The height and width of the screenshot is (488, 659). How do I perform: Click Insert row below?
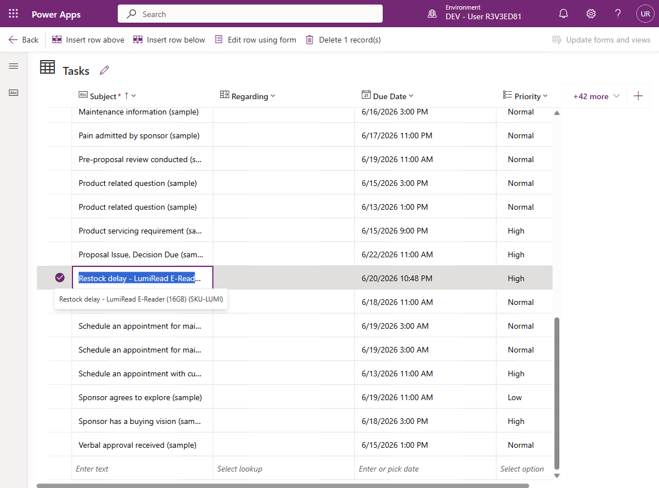(x=169, y=40)
